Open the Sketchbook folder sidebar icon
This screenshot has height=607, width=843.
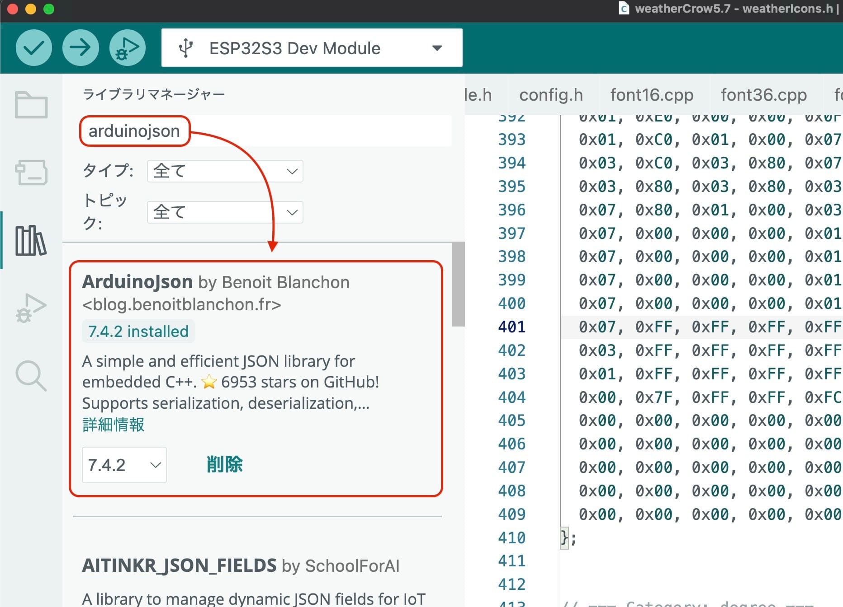(x=31, y=105)
